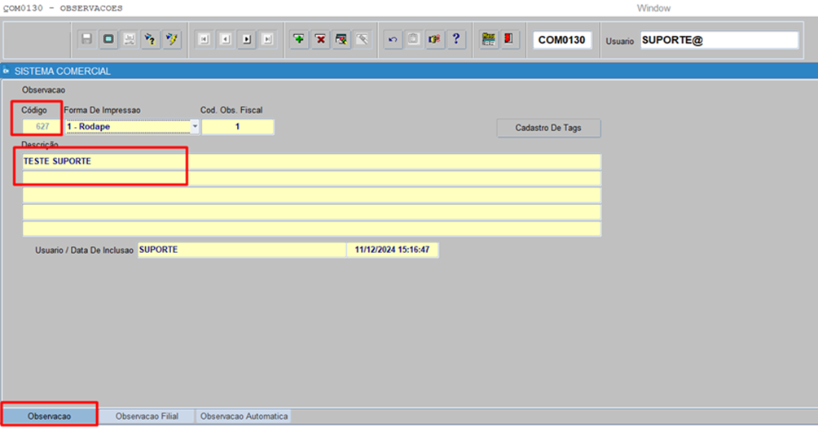
Task: Click the 'Cod. Obs. Fiscal' label
Action: [231, 111]
